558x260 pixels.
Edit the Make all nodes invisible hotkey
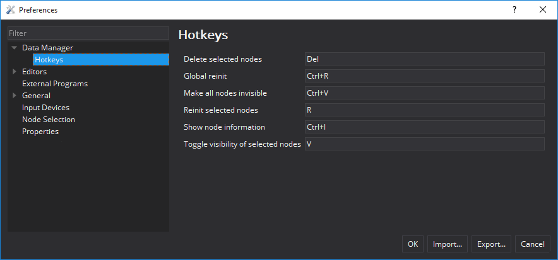(x=425, y=93)
